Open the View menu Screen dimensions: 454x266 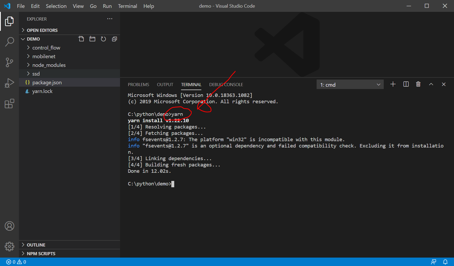pos(78,6)
